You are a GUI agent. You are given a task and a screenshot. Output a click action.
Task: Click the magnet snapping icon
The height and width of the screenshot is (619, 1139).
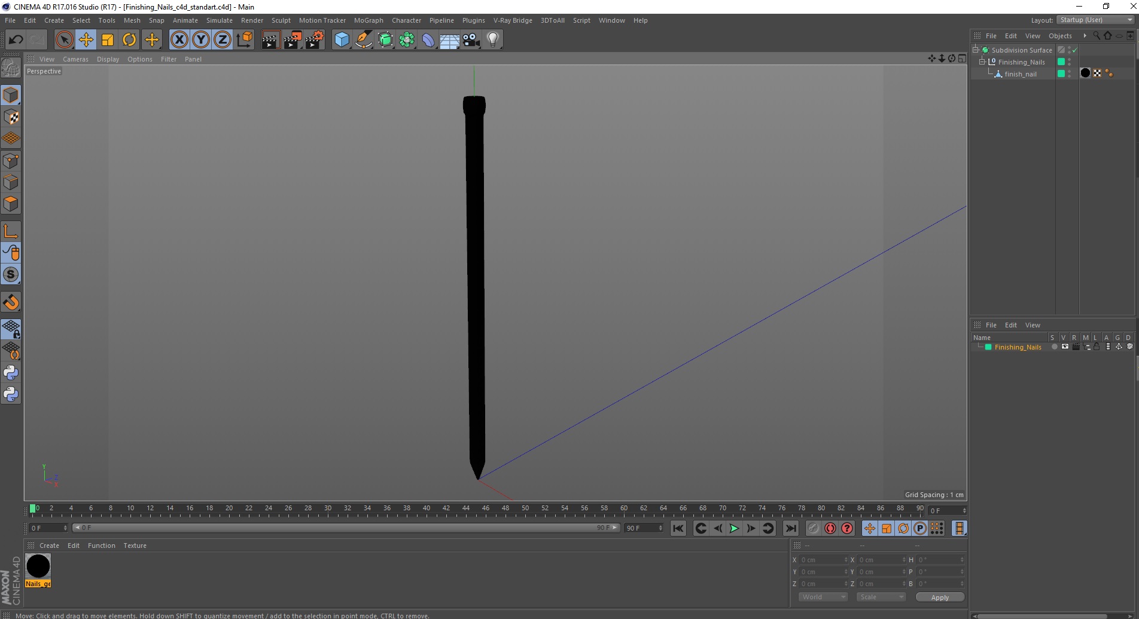coord(11,302)
